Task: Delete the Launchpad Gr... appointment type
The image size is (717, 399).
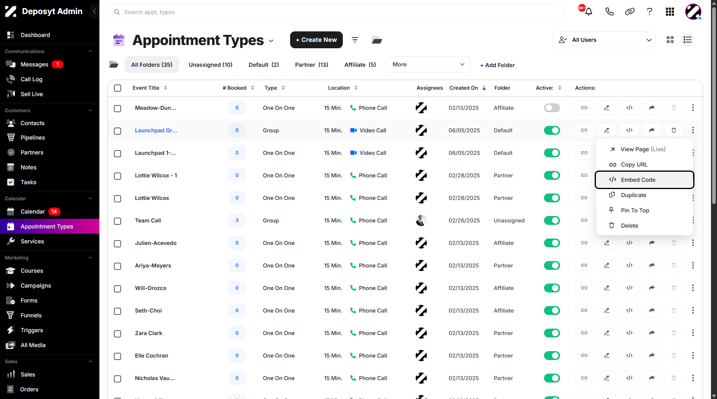Action: 674,130
